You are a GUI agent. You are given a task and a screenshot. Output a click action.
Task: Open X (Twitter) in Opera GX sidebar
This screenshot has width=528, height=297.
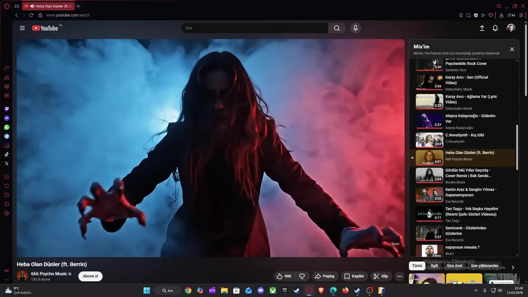point(7,163)
